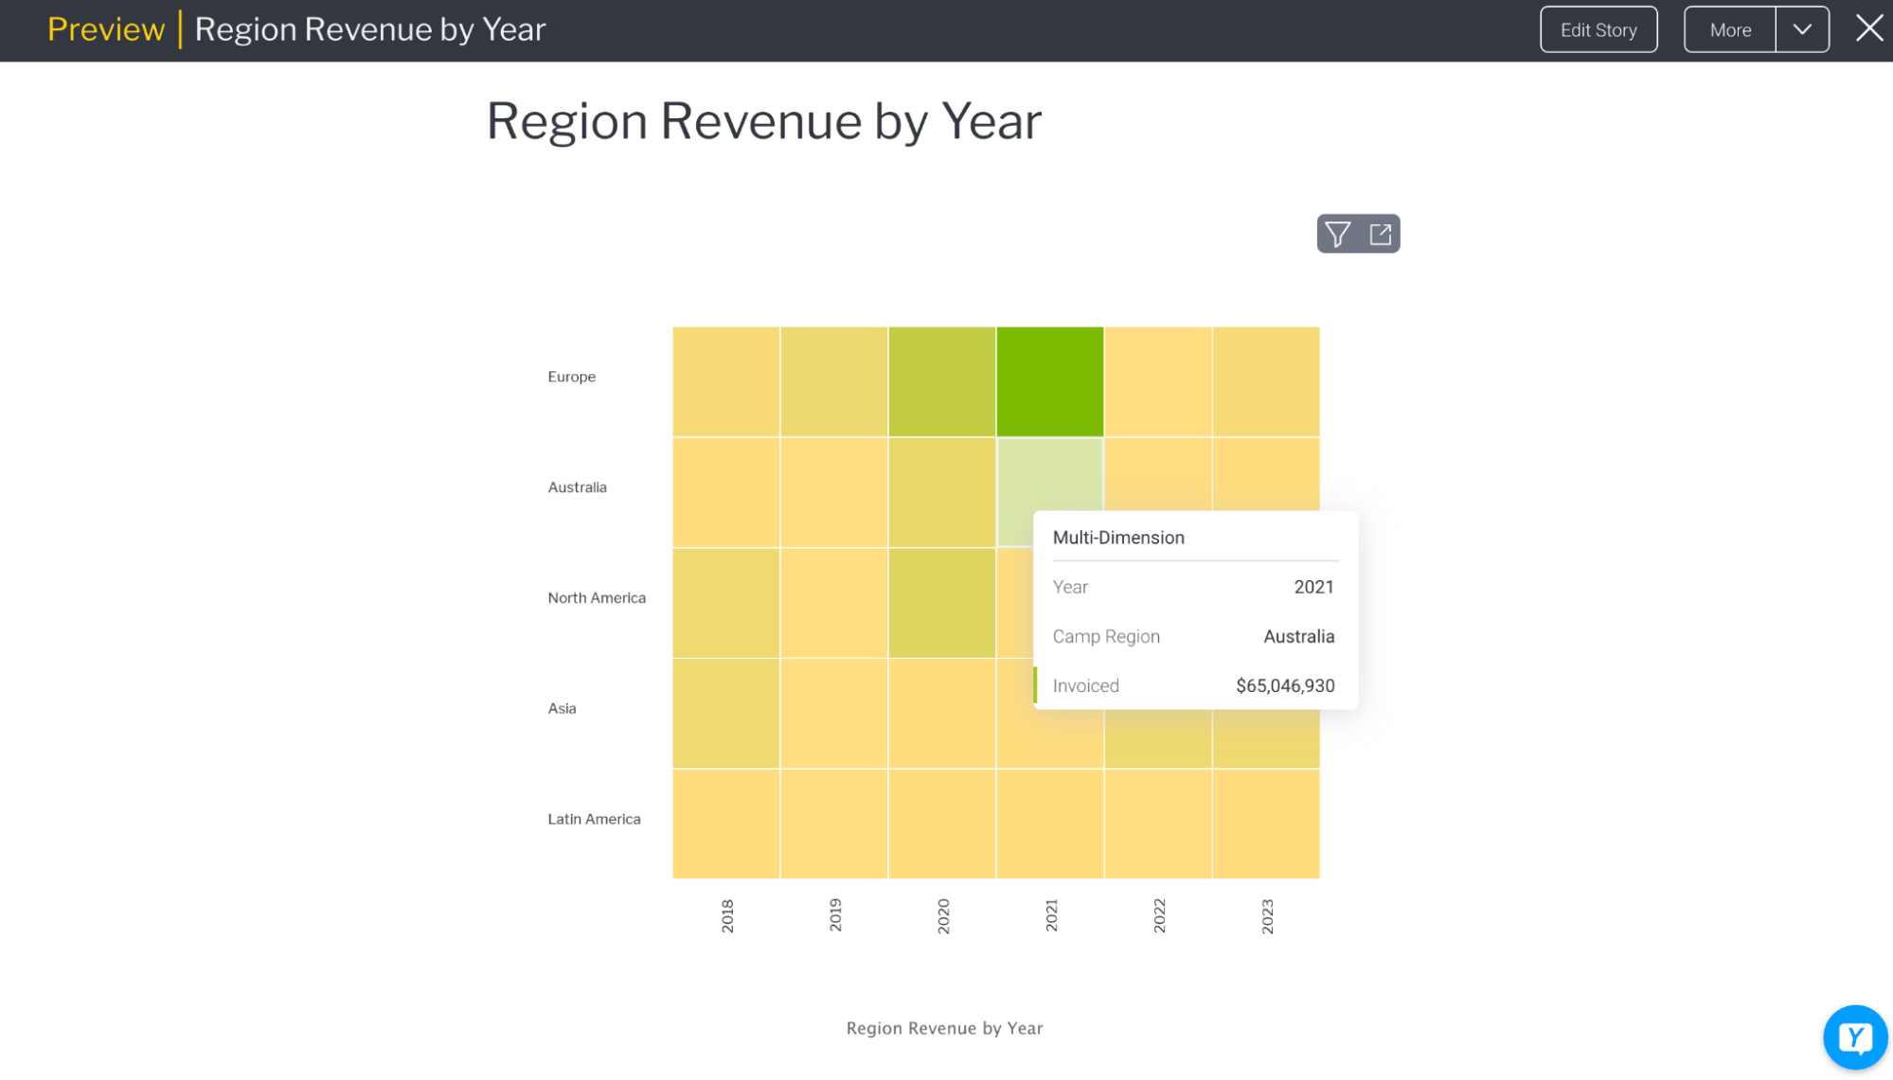The width and height of the screenshot is (1893, 1080).
Task: Click the Latin America 2020 cell
Action: (941, 823)
